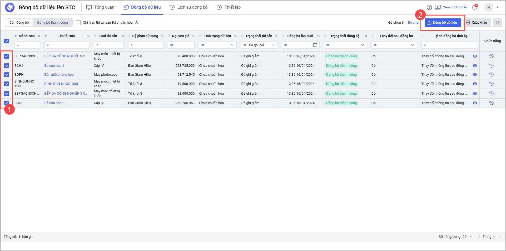
Task: Open Số dòng/trang rows-per-page dropdown
Action: pyautogui.click(x=471, y=237)
